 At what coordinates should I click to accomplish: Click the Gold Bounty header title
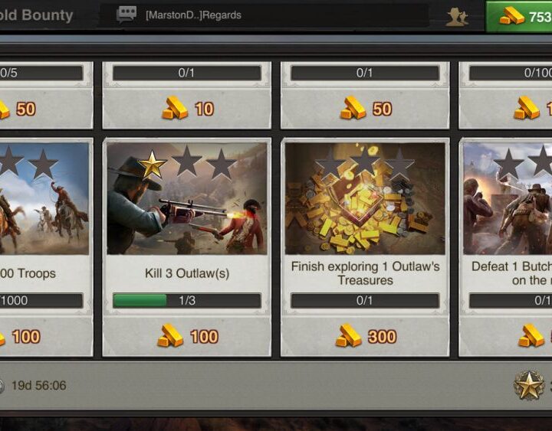37,15
